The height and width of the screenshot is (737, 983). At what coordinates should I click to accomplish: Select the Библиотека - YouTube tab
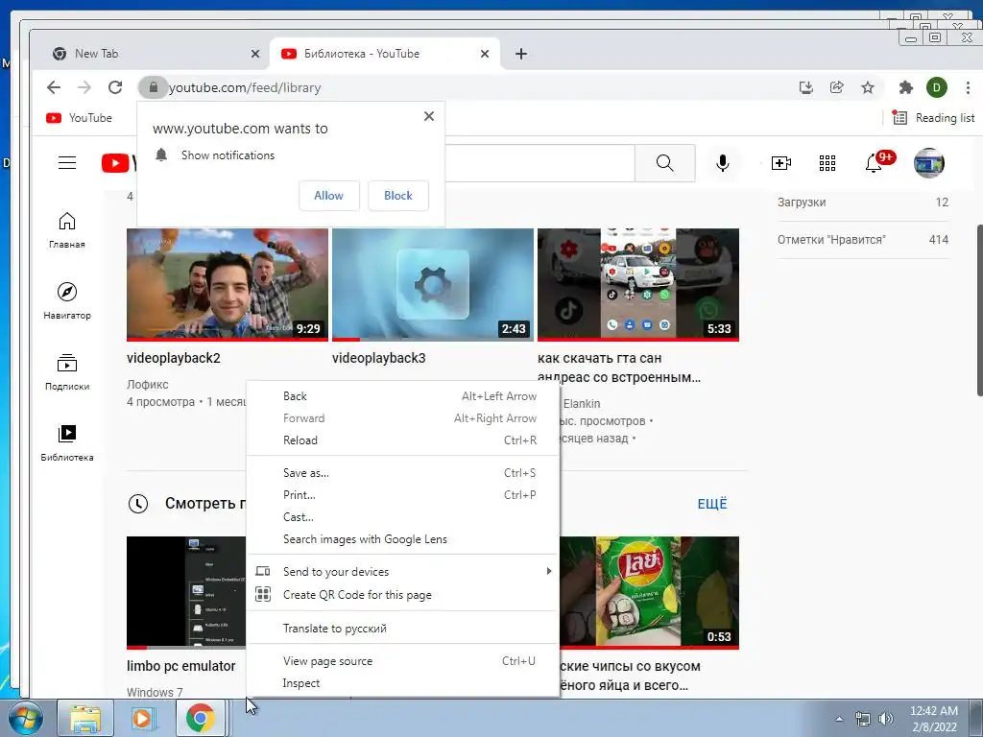pos(376,54)
